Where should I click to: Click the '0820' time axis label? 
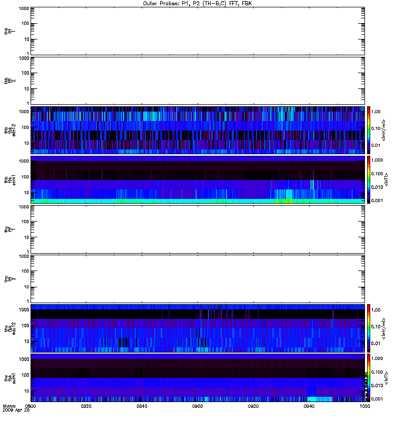coord(86,406)
